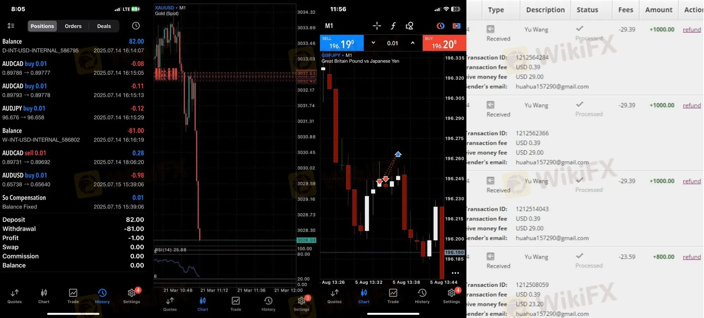Open Settings with badge 3 in XAUUSD screen
The width and height of the screenshot is (704, 318).
pyautogui.click(x=301, y=304)
